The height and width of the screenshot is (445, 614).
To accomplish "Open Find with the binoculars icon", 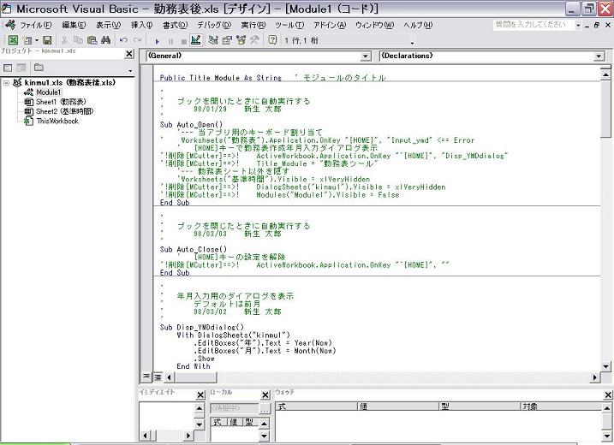I will tap(105, 40).
